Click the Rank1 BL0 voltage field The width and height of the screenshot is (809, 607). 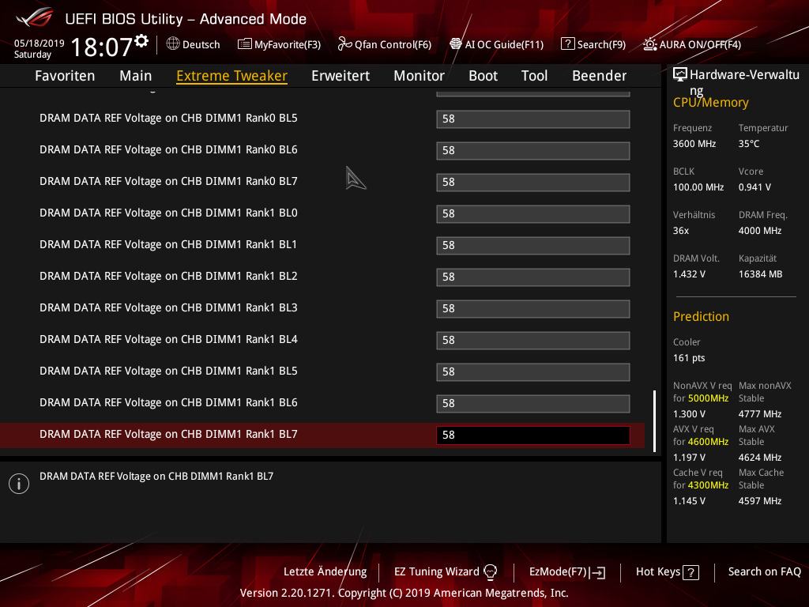click(533, 213)
